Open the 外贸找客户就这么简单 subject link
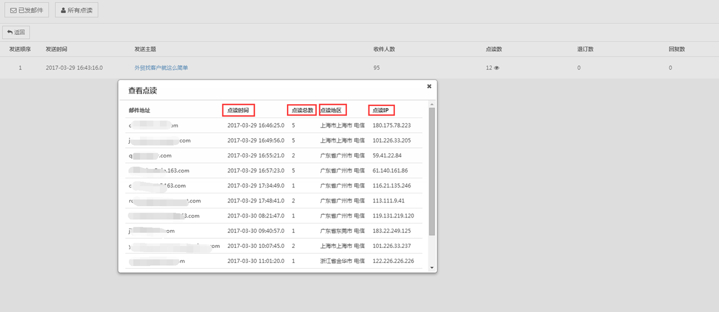 pyautogui.click(x=161, y=68)
